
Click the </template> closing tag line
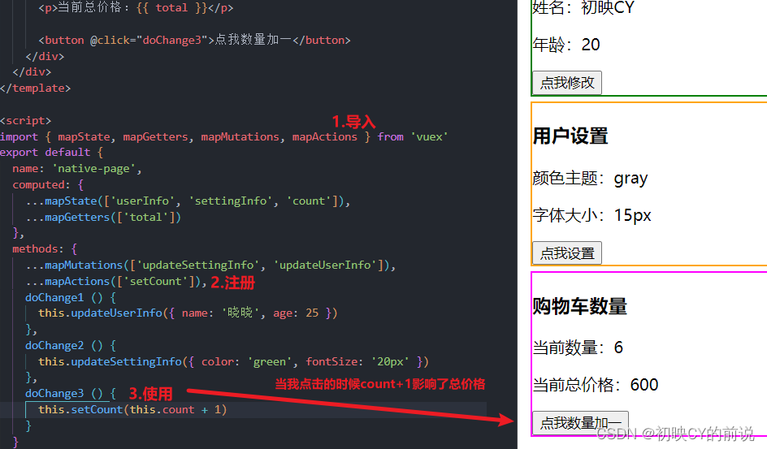(35, 89)
